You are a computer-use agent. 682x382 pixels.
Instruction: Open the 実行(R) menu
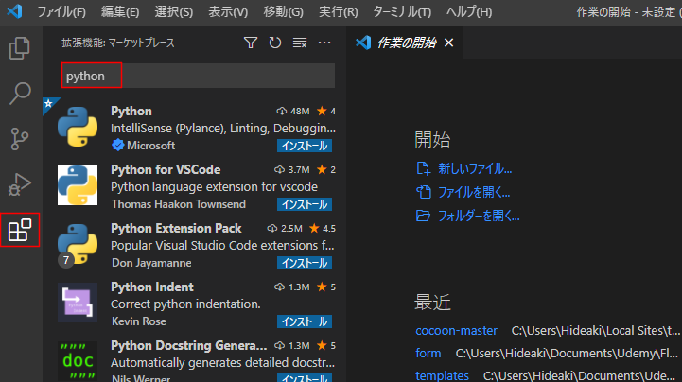[339, 11]
